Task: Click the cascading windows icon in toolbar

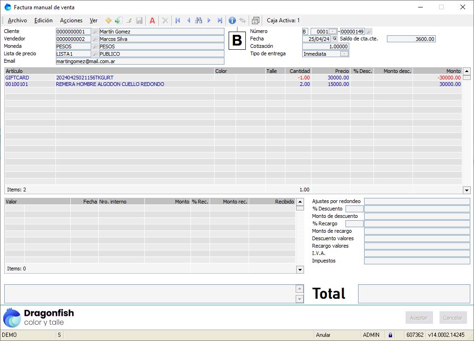Action: click(x=256, y=20)
